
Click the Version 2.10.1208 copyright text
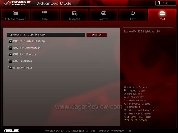click(x=89, y=131)
